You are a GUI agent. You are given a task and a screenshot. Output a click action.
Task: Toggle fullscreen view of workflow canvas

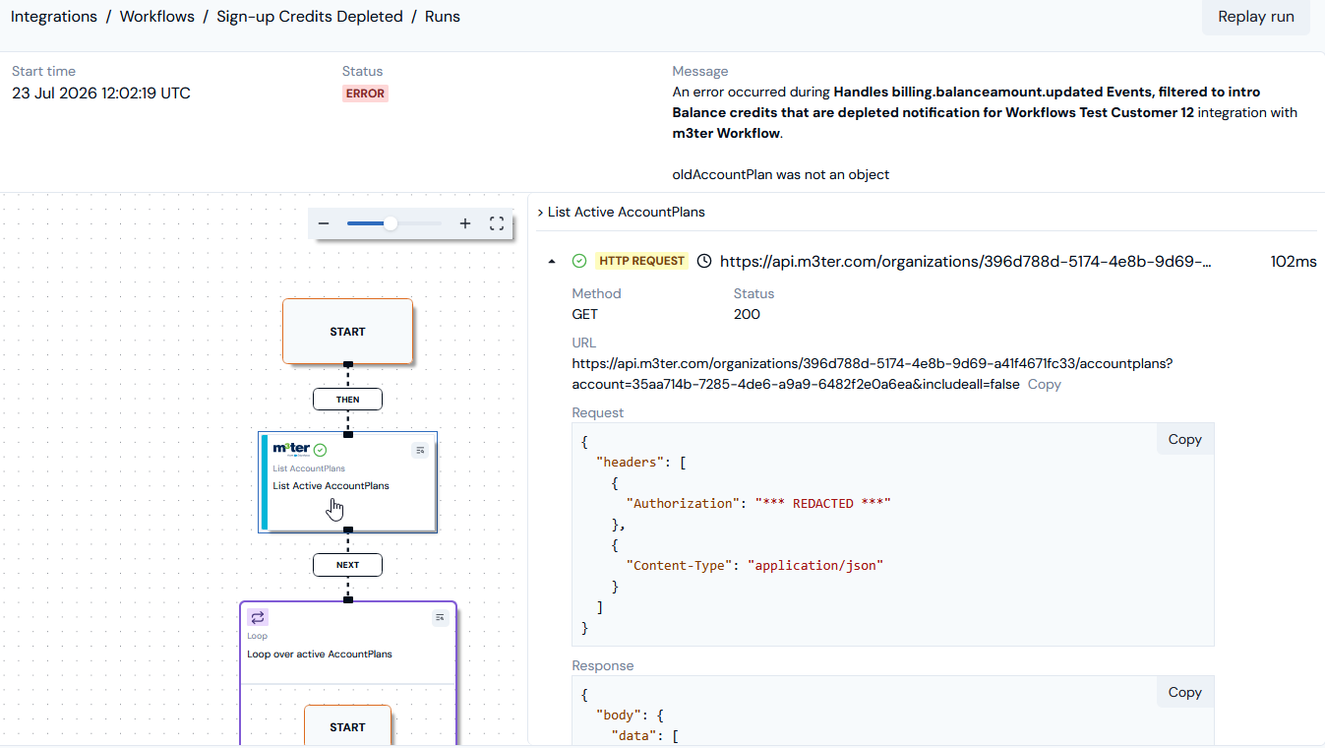(x=497, y=224)
